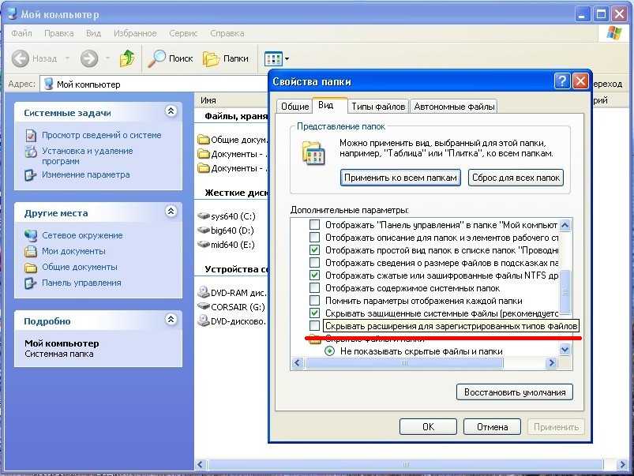This screenshot has width=634, height=476.
Task: Open views dropdown arrow beside grid icon
Action: (287, 59)
